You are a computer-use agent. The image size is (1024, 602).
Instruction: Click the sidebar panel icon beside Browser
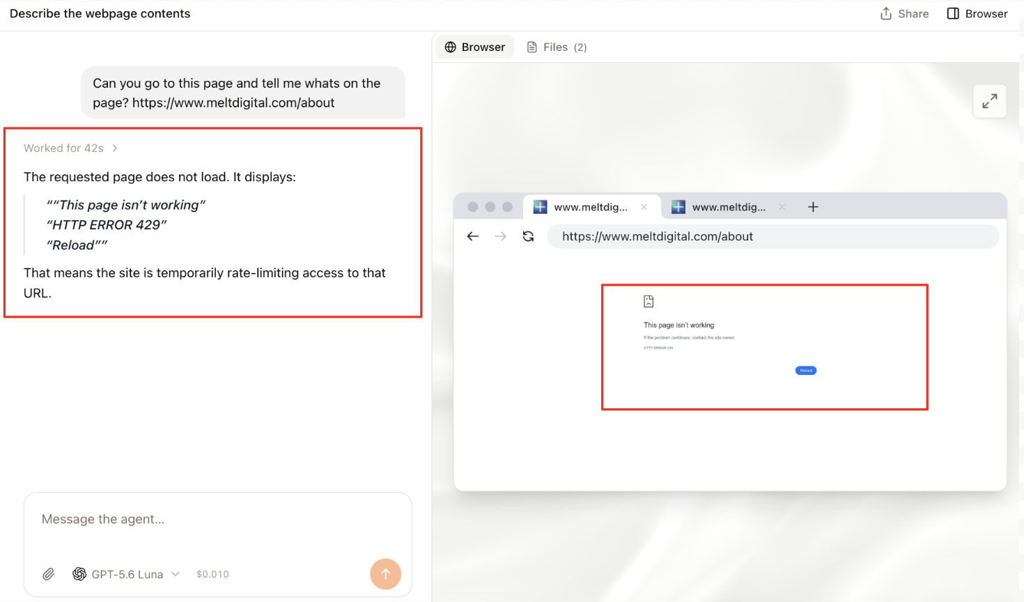953,14
